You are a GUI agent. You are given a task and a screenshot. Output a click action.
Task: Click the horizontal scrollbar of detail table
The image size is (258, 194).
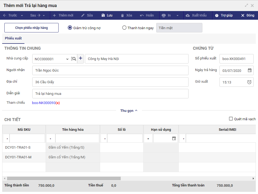(64, 178)
